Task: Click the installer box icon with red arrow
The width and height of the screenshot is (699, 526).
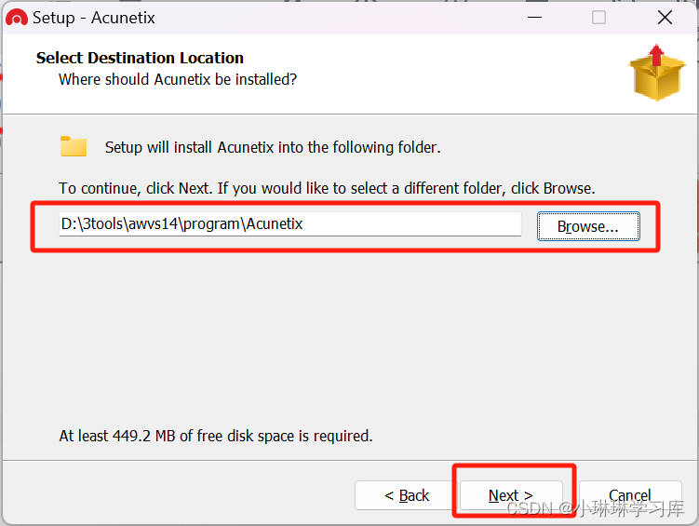Action: point(656,73)
